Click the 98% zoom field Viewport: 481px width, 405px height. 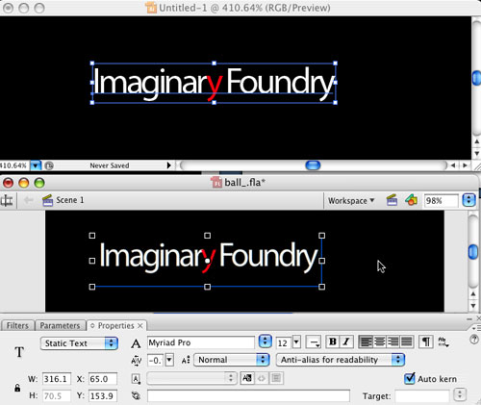click(441, 201)
